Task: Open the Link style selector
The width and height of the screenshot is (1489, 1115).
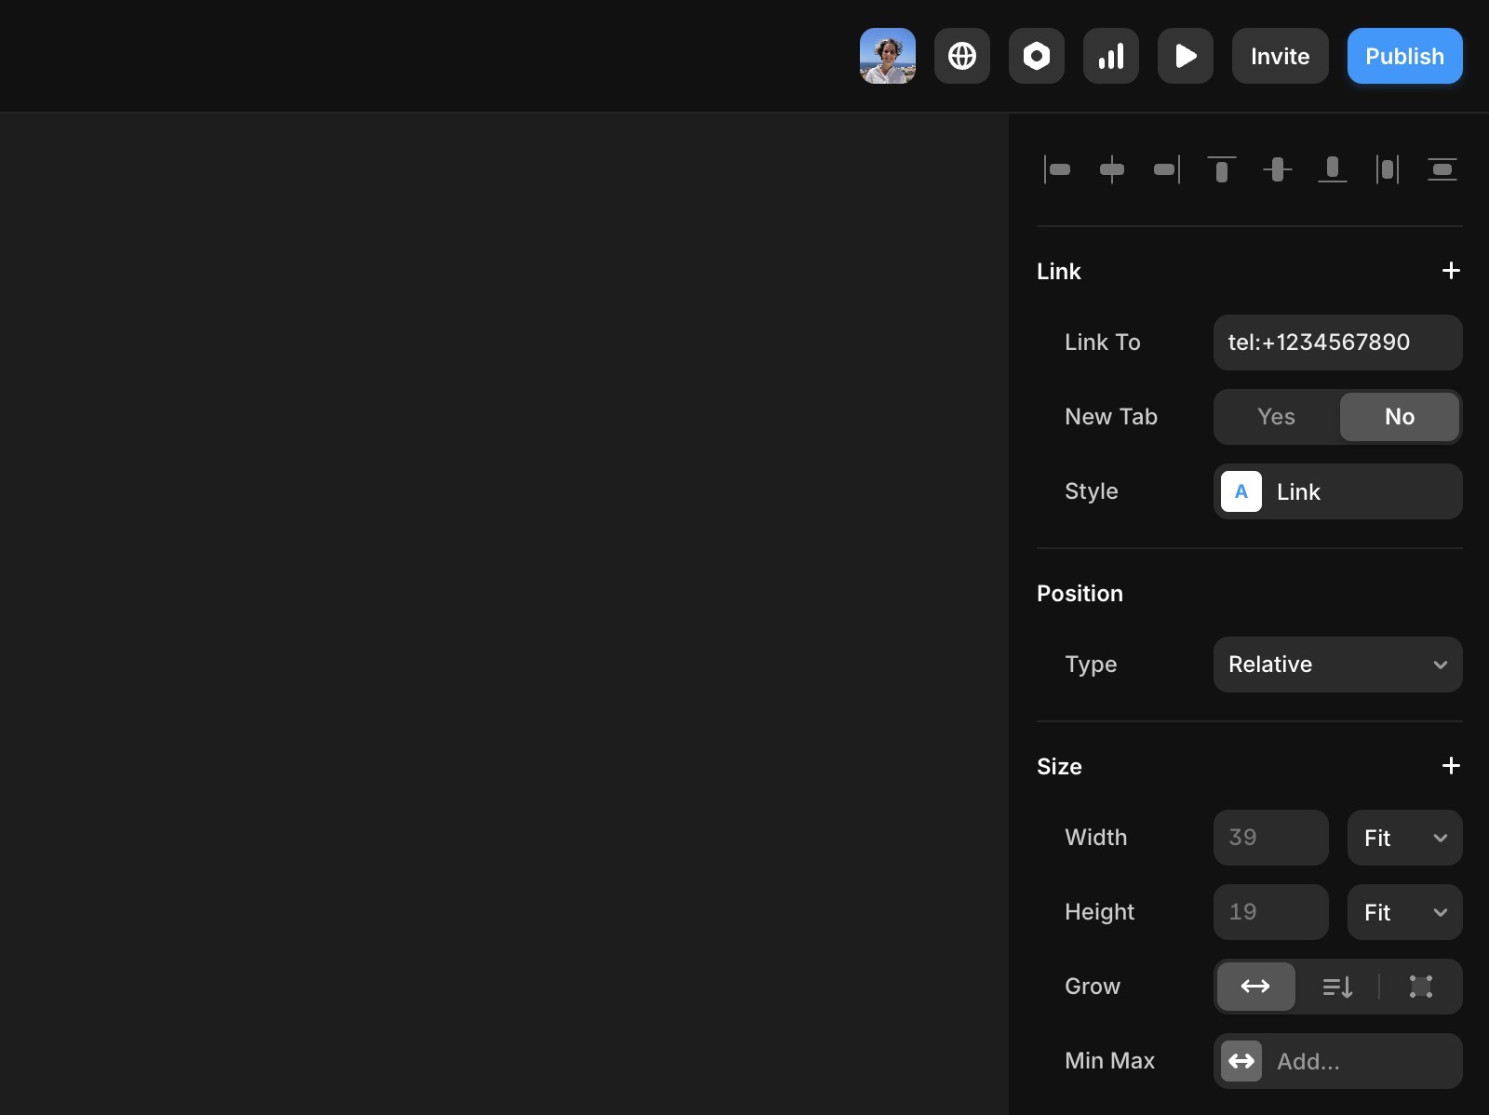Action: pyautogui.click(x=1337, y=491)
